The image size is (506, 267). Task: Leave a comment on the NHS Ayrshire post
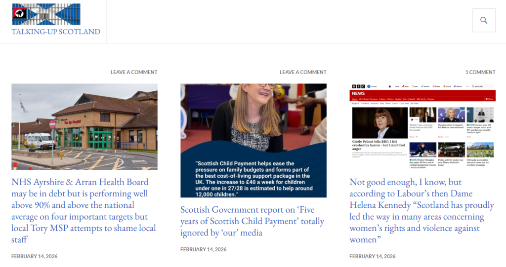pyautogui.click(x=134, y=72)
